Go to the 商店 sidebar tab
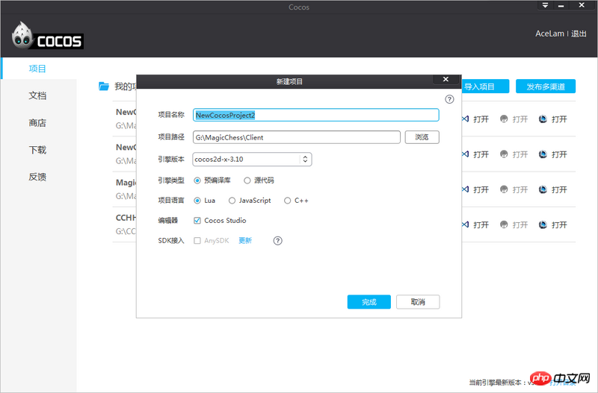 click(x=37, y=122)
